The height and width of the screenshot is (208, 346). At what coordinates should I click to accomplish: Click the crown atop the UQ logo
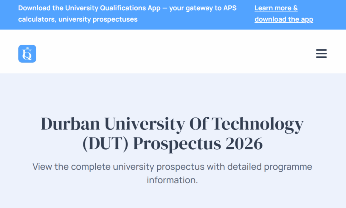27,49
